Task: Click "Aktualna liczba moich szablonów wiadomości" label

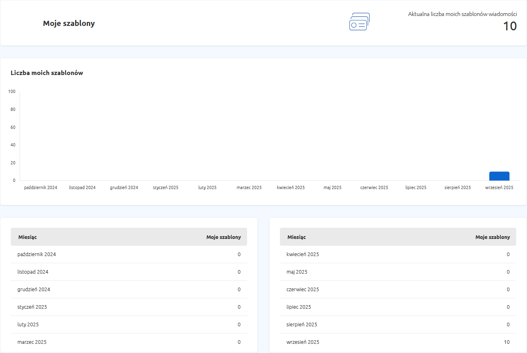Action: [x=462, y=14]
